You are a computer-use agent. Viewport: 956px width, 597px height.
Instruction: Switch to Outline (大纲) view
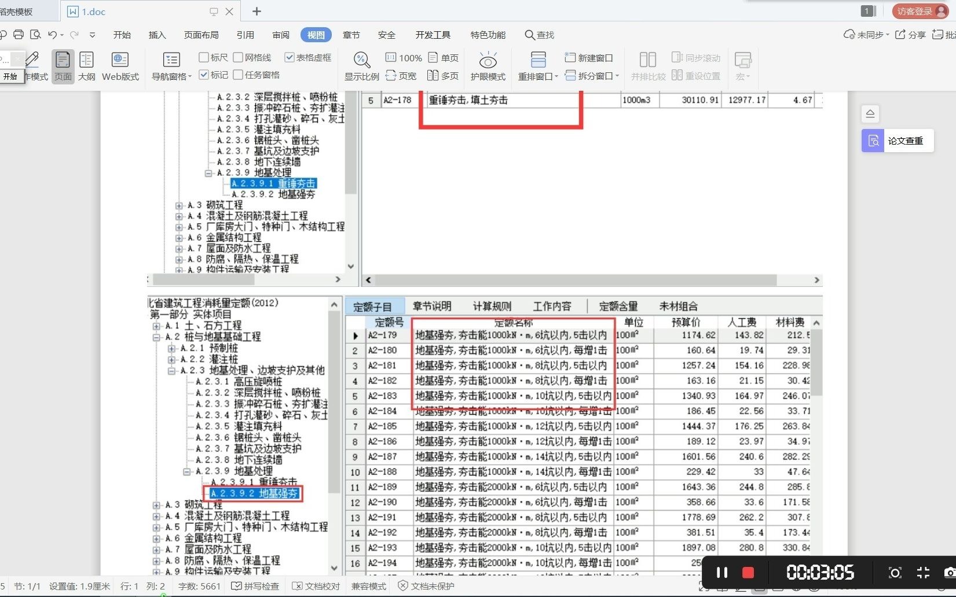(87, 67)
